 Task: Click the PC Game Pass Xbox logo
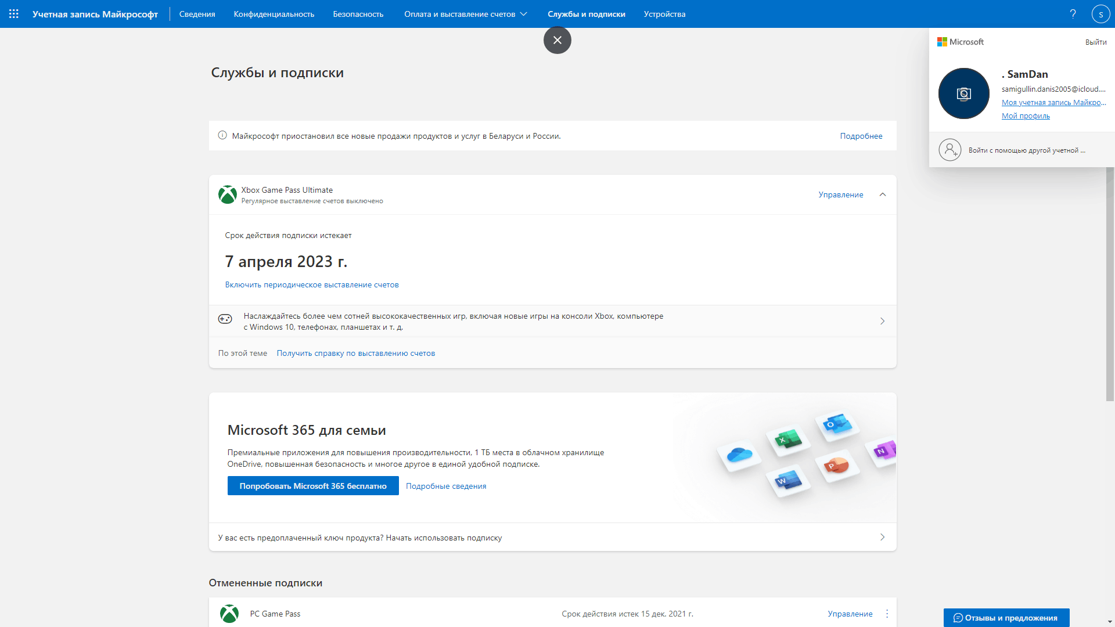tap(229, 614)
